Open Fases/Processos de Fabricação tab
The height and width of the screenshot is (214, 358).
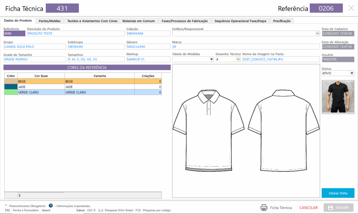click(x=185, y=21)
